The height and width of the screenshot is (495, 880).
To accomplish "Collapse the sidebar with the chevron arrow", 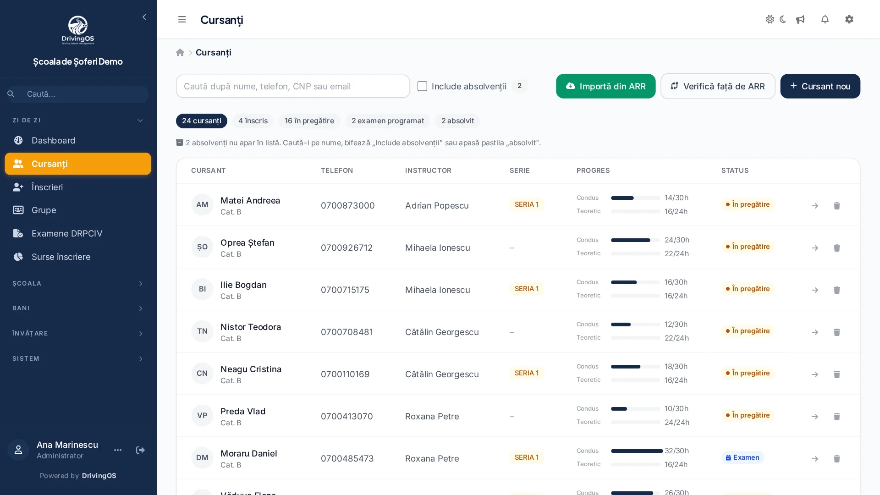I will pyautogui.click(x=144, y=17).
